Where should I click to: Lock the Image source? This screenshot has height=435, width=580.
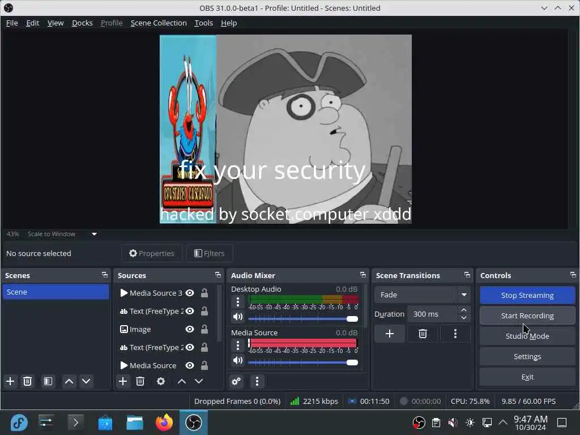pyautogui.click(x=204, y=329)
